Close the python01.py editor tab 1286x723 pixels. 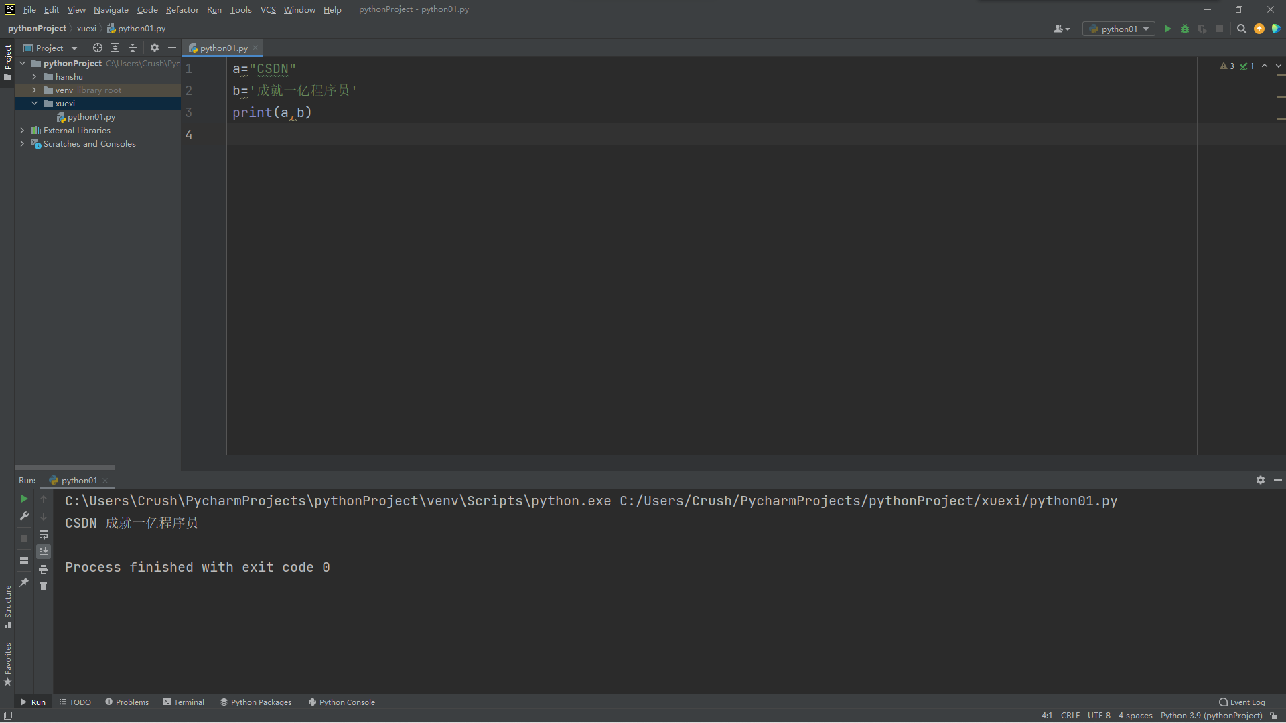click(x=255, y=48)
